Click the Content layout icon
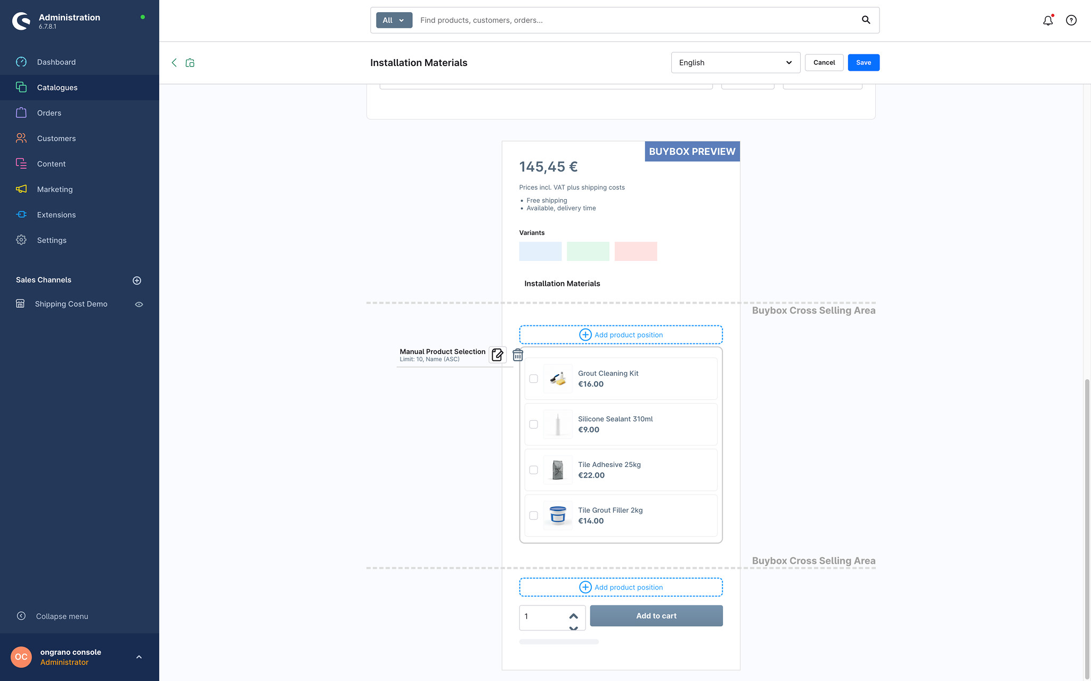 tap(21, 163)
